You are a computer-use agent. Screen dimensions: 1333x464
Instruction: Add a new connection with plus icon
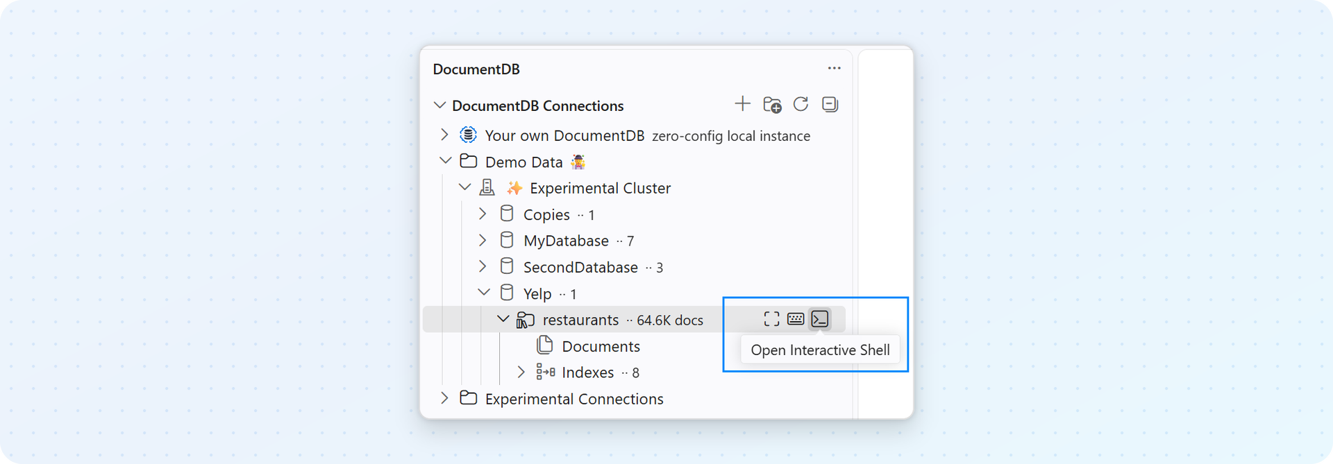coord(742,104)
